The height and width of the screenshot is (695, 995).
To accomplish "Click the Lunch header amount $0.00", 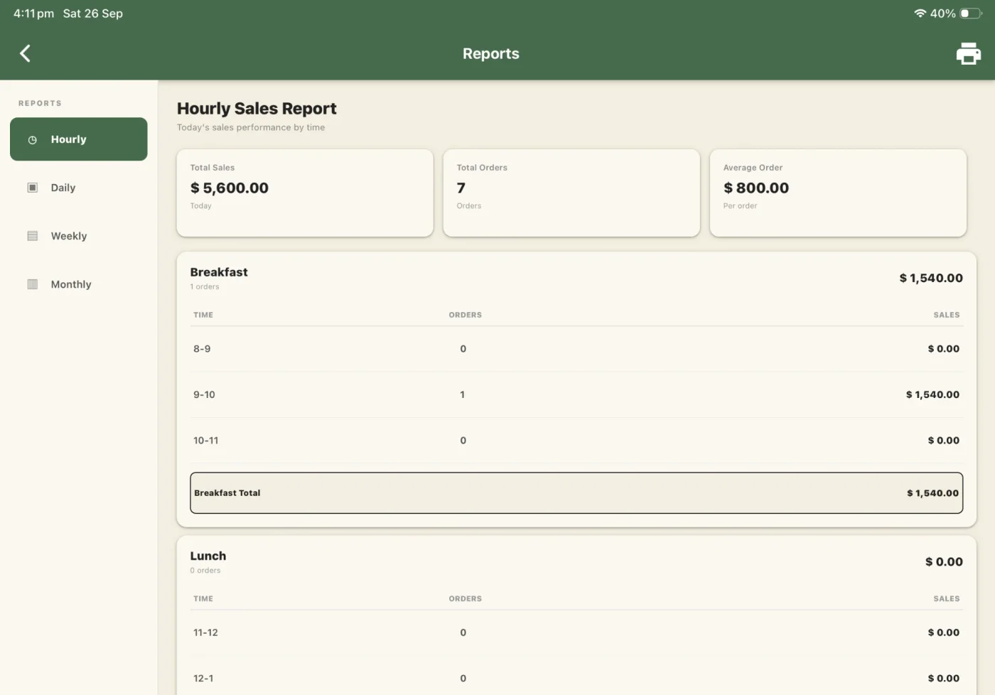I will click(944, 561).
